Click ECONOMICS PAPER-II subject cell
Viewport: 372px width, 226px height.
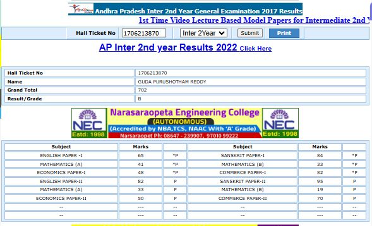(x=61, y=198)
